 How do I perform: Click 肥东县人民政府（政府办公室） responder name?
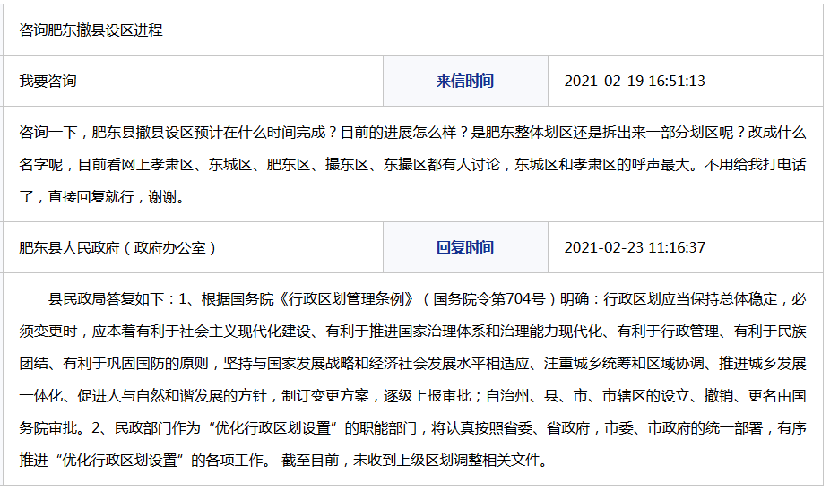tap(117, 247)
